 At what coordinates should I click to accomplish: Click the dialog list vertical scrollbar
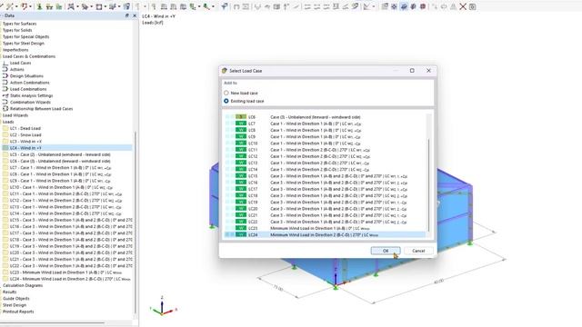click(x=429, y=184)
